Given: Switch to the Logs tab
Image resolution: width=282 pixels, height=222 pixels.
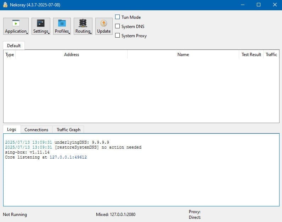Looking at the screenshot, I should [12, 129].
